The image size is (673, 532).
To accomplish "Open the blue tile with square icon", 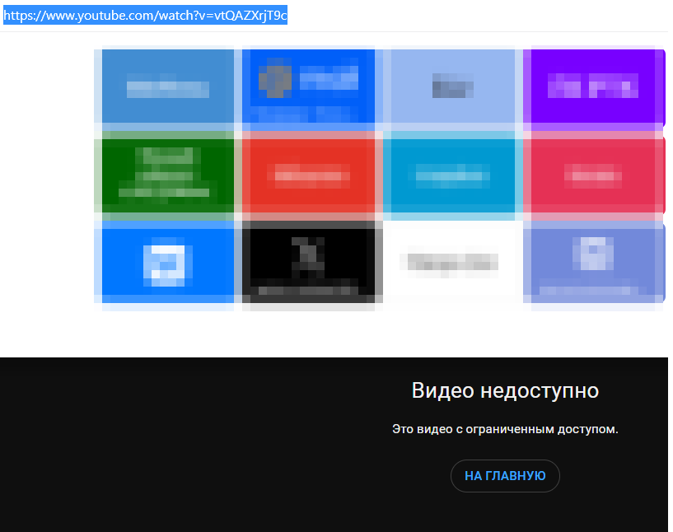I will coord(166,264).
